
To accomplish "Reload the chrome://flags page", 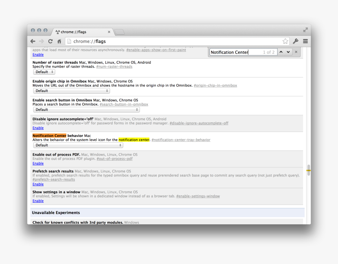I will pos(50,41).
